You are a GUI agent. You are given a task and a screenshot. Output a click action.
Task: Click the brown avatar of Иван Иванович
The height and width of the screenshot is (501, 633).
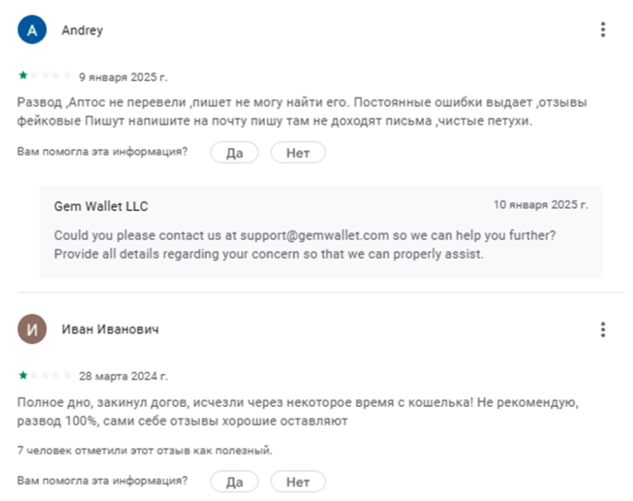click(31, 329)
